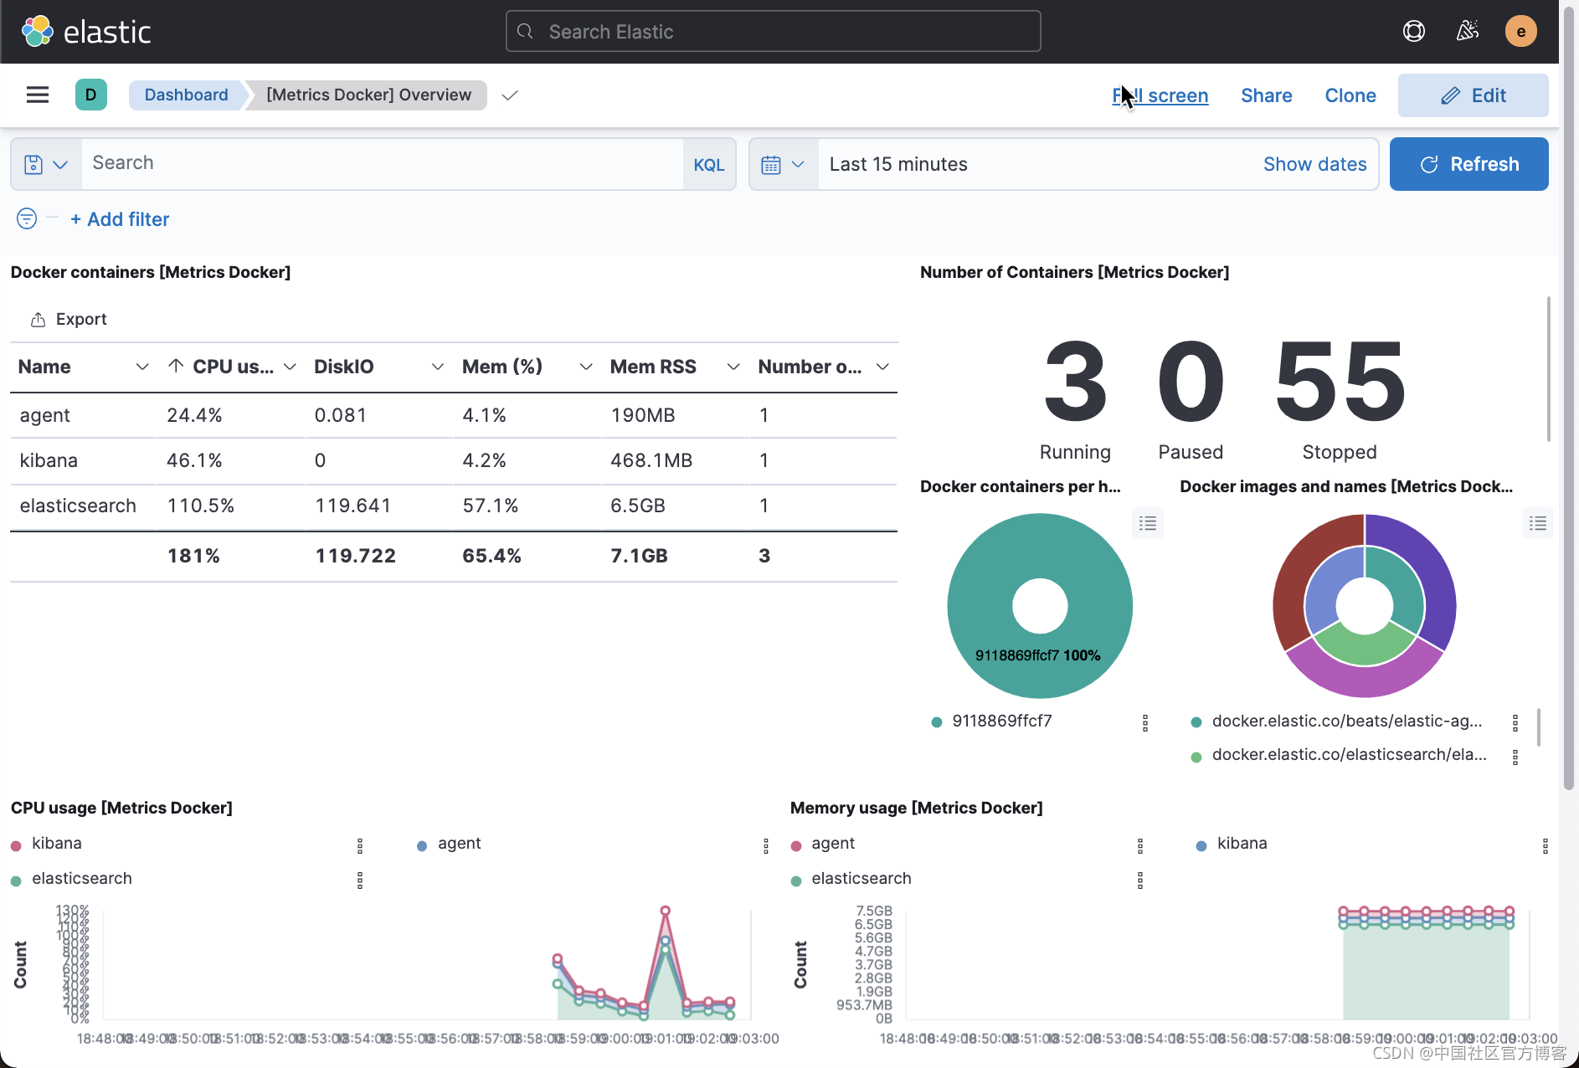The height and width of the screenshot is (1068, 1579).
Task: Open the calendar quick date menu
Action: [784, 164]
